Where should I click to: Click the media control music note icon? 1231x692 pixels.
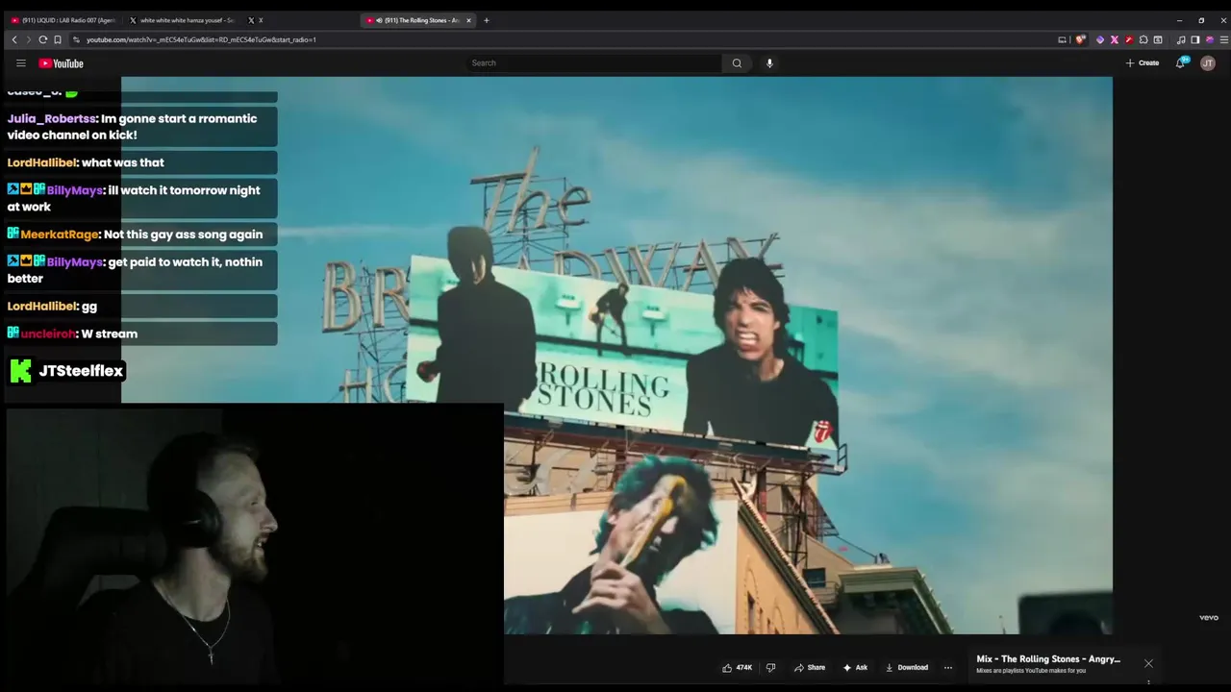1181,39
